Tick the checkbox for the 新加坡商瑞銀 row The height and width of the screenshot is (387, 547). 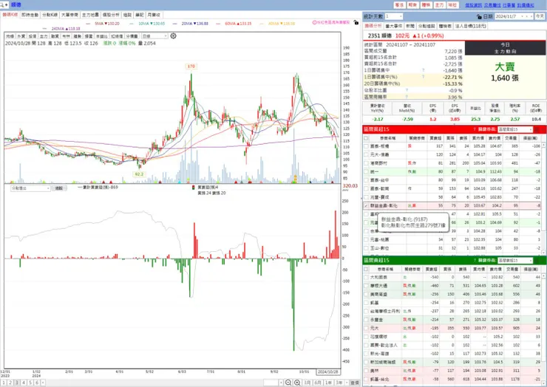pyautogui.click(x=366, y=362)
